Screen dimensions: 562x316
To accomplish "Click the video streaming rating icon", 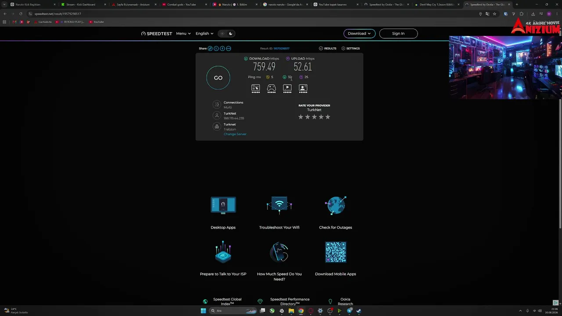I will pyautogui.click(x=287, y=89).
